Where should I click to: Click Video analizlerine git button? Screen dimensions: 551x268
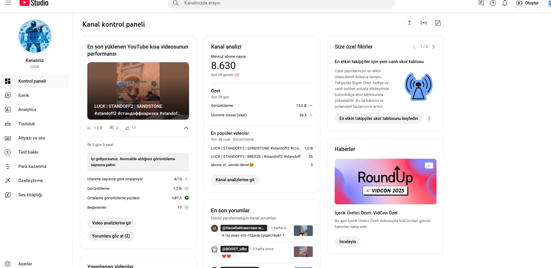[111, 223]
